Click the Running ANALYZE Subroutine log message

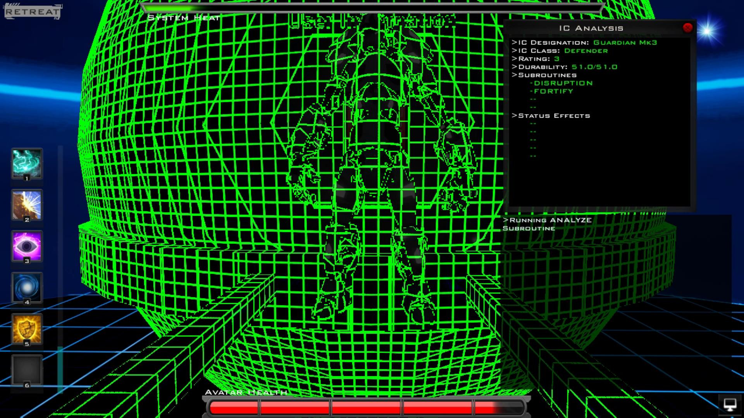pyautogui.click(x=547, y=224)
